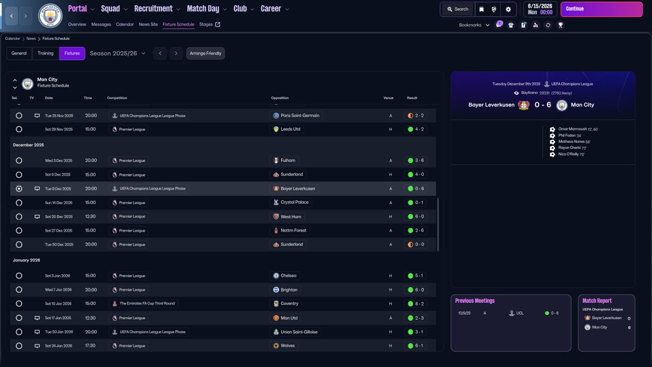Go forward using the top-left forward arrow
The width and height of the screenshot is (652, 367).
(25, 16)
